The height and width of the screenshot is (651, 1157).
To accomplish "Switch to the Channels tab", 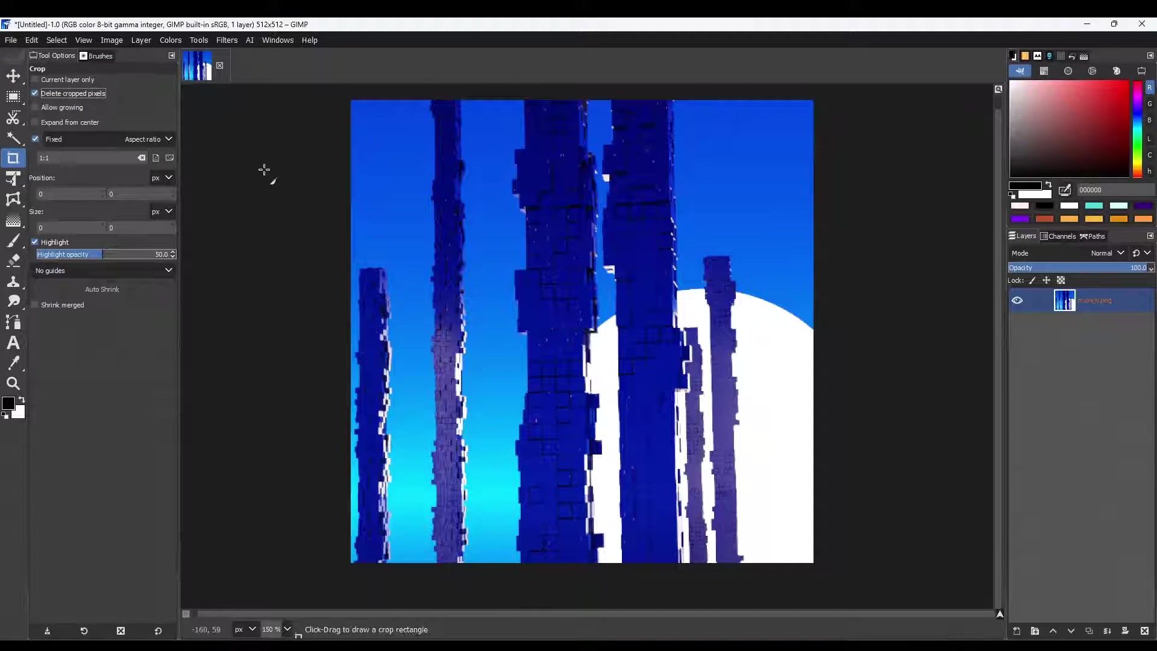I will 1059,236.
